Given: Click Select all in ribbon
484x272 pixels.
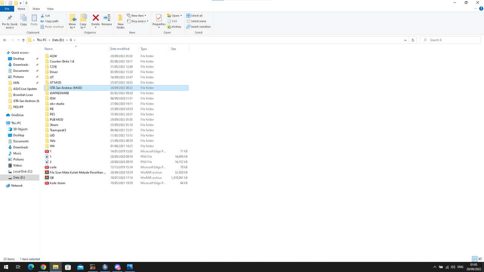Looking at the screenshot, I should point(194,16).
